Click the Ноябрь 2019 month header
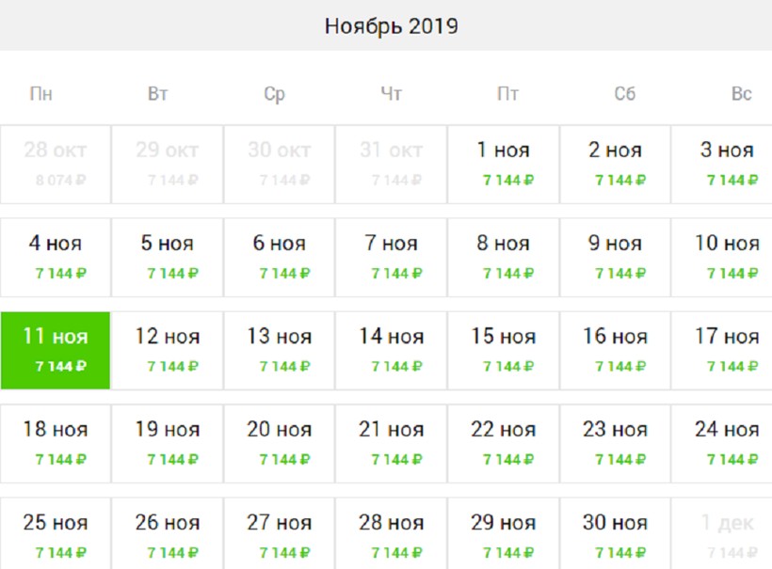 [391, 25]
